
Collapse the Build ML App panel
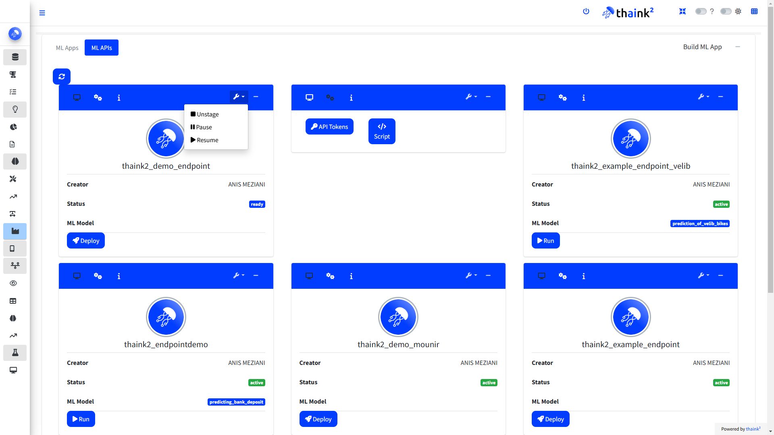point(737,47)
